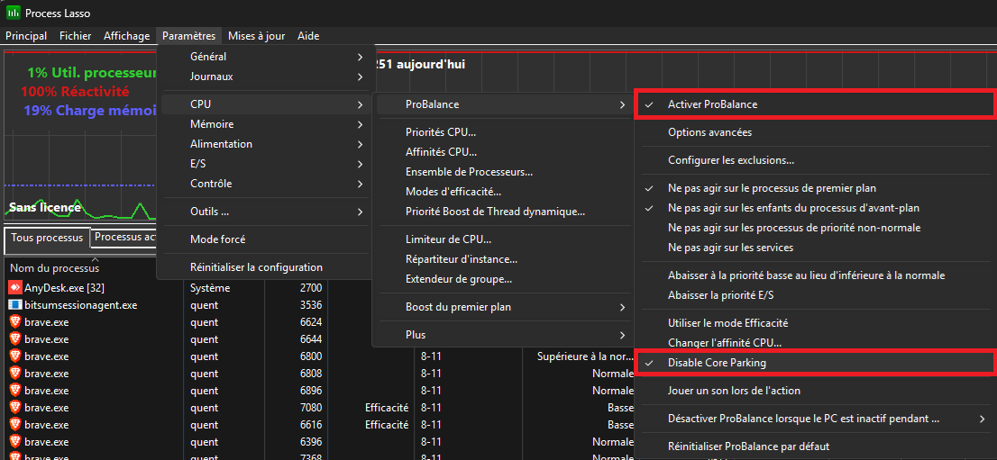Click the Brave icon for PID 6800
This screenshot has height=460, width=997.
pyautogui.click(x=15, y=356)
